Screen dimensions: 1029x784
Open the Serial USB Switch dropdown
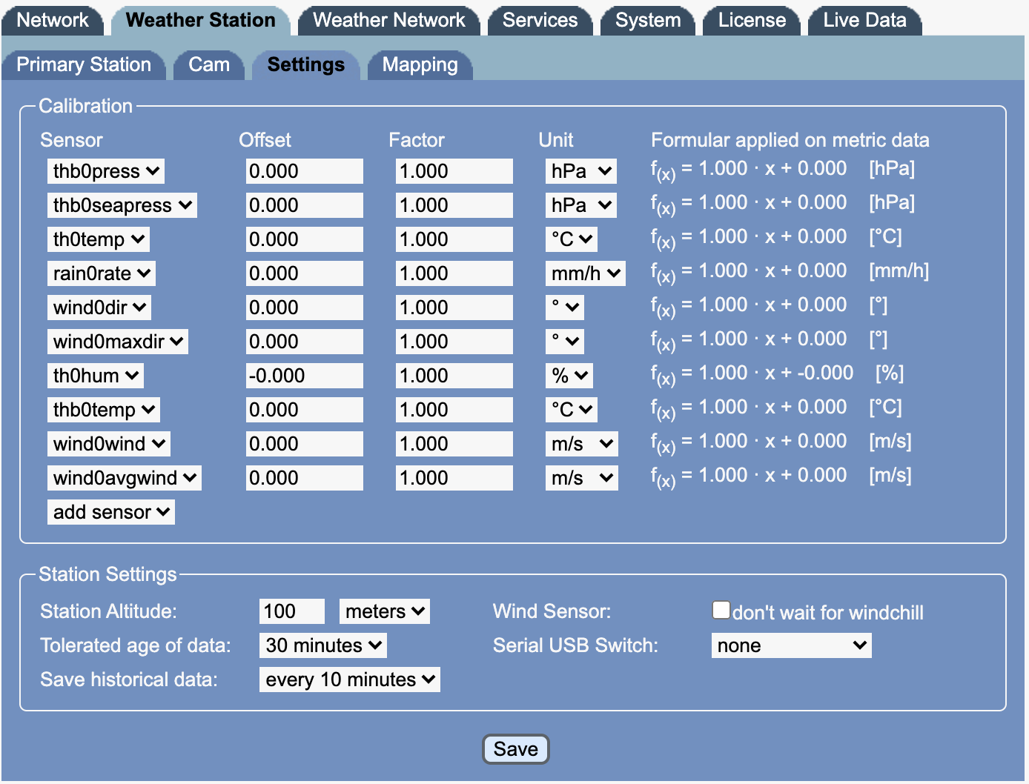[791, 645]
